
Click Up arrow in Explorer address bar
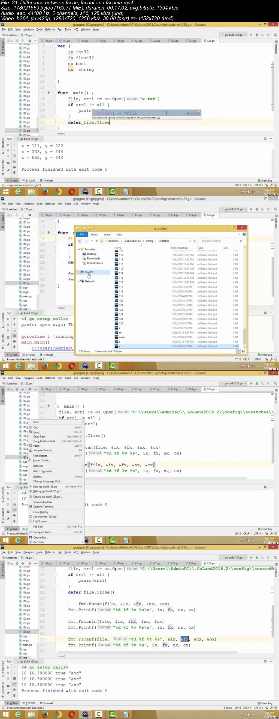(x=96, y=241)
